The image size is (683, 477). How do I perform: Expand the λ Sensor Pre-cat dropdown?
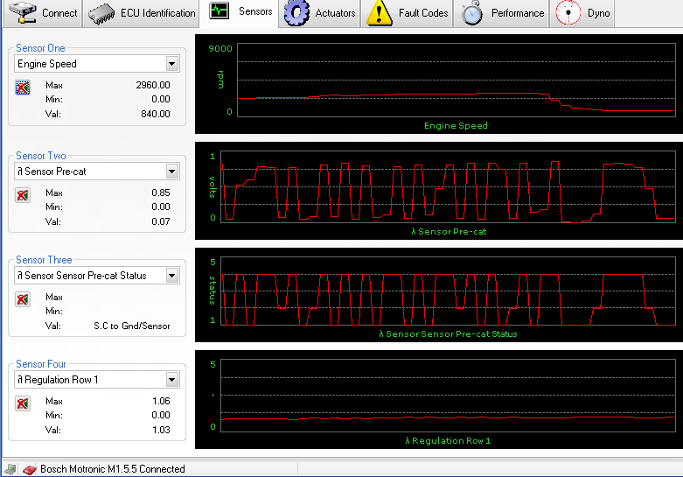(171, 172)
